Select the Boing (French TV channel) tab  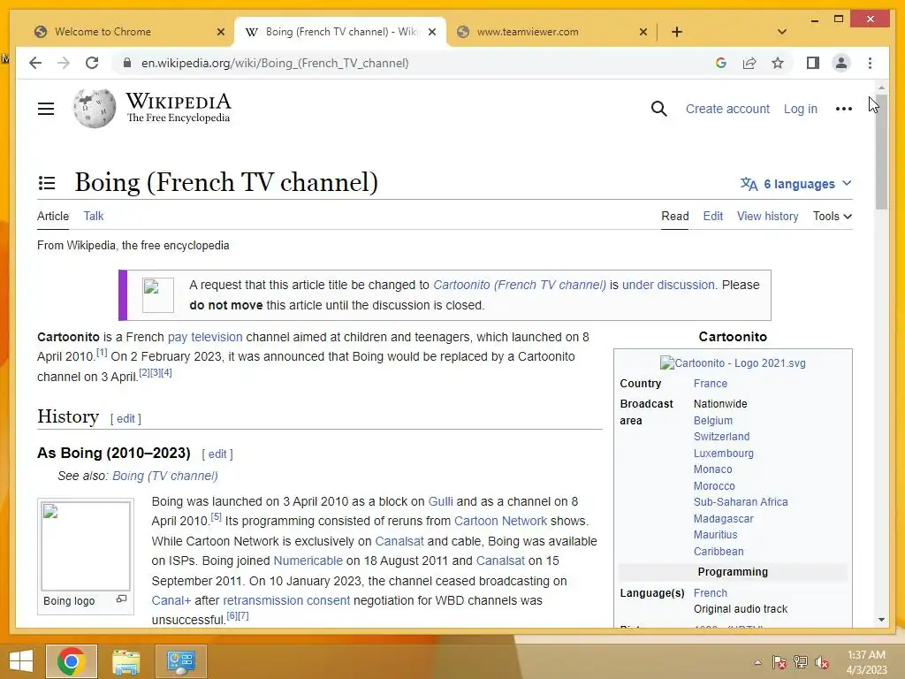[340, 32]
